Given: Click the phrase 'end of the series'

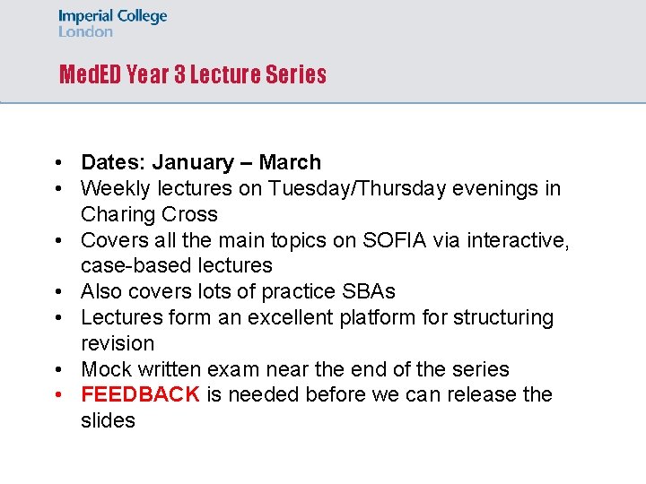Looking at the screenshot, I should click(432, 369).
